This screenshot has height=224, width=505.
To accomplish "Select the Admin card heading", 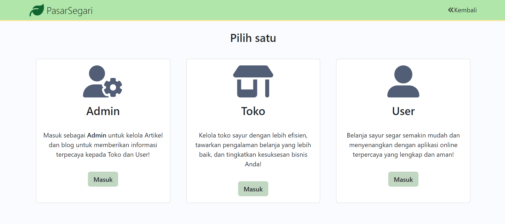I will coord(103,111).
